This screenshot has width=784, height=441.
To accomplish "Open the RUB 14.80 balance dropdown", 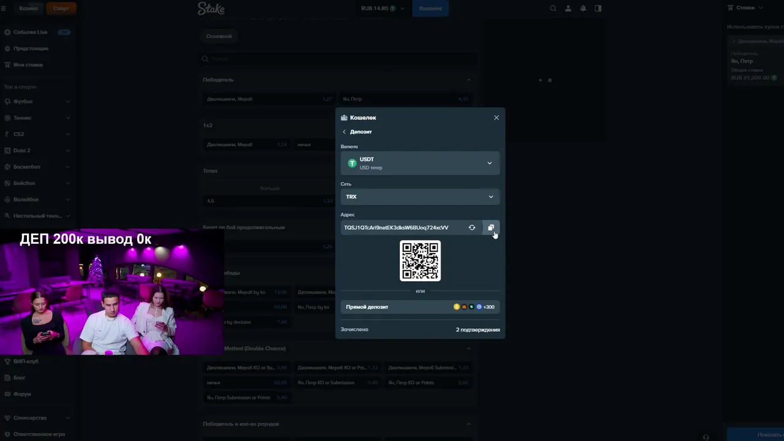I will (383, 9).
